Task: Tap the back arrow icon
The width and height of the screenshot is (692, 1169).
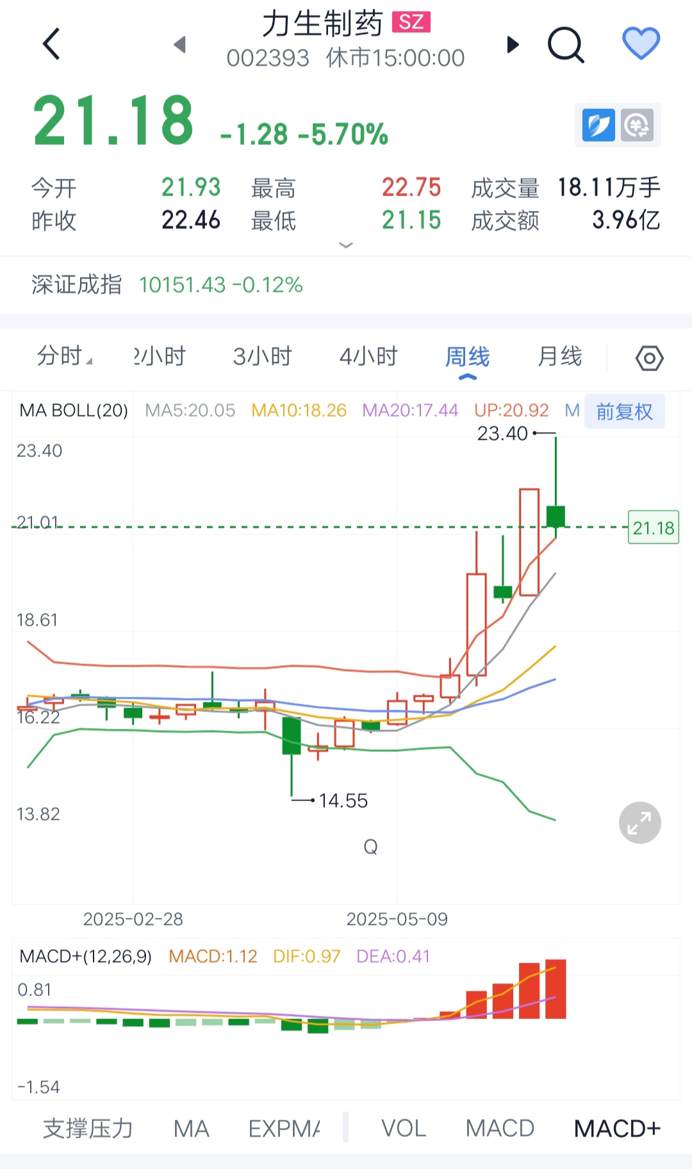Action: 51,44
